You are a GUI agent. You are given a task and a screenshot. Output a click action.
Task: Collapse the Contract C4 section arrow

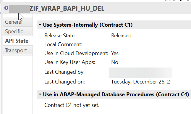tap(40, 94)
